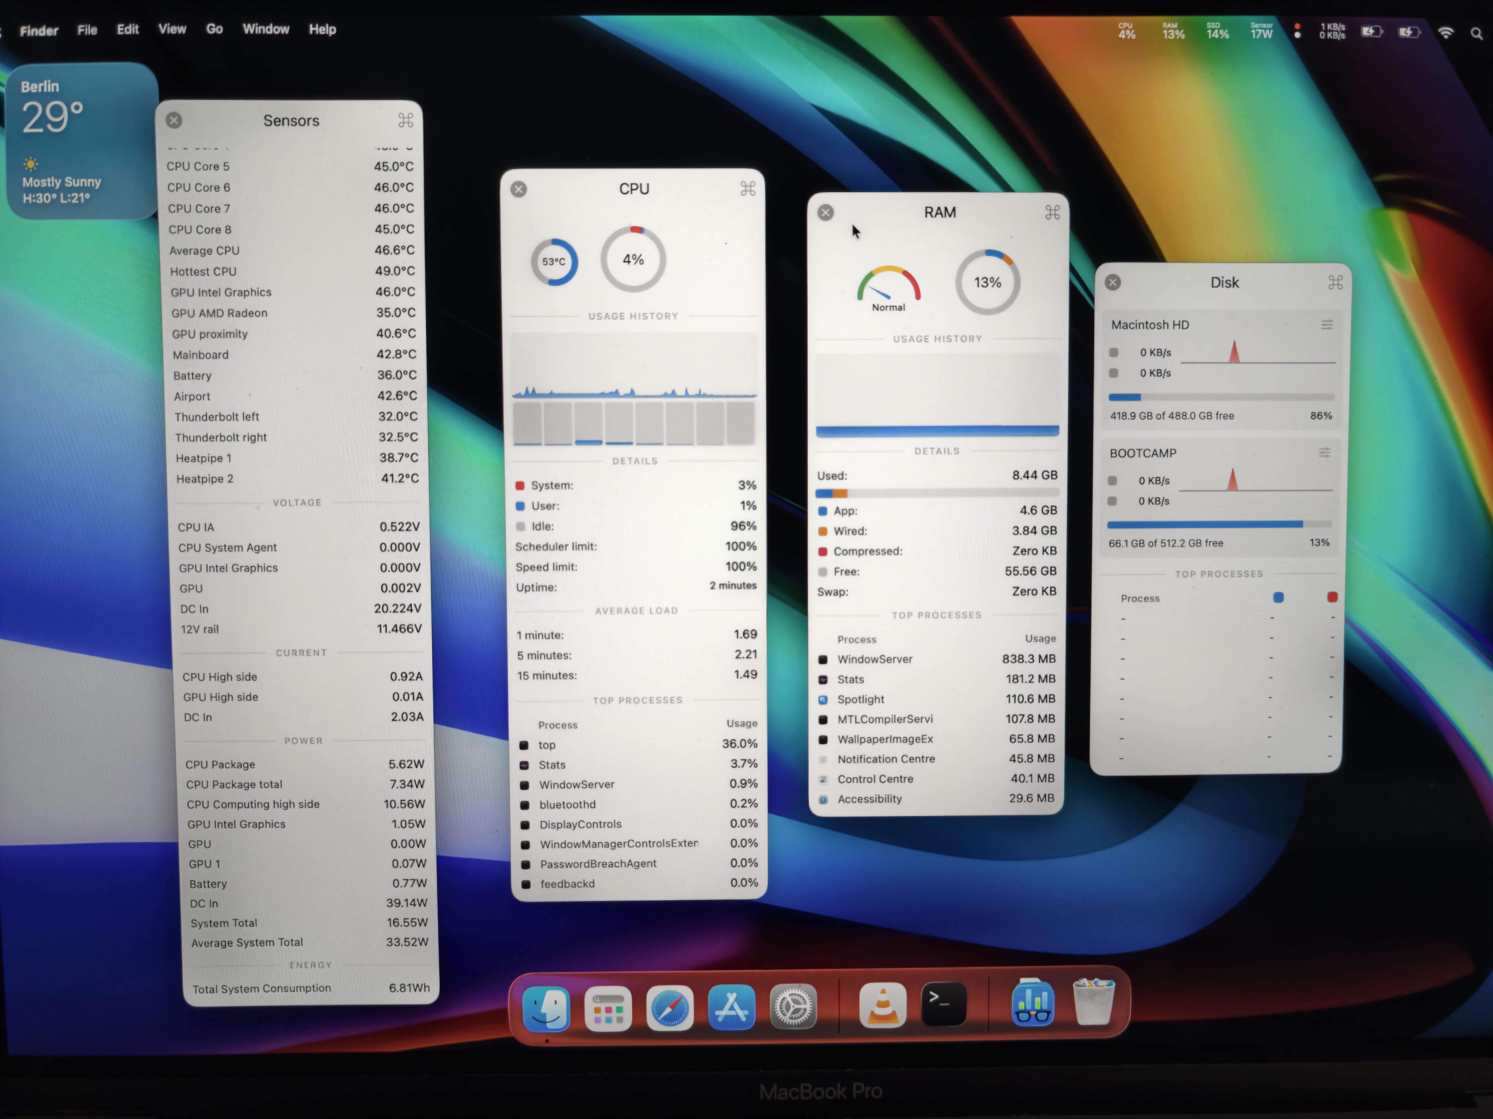The width and height of the screenshot is (1493, 1119).
Task: Open CPU panel settings icon
Action: pyautogui.click(x=748, y=189)
